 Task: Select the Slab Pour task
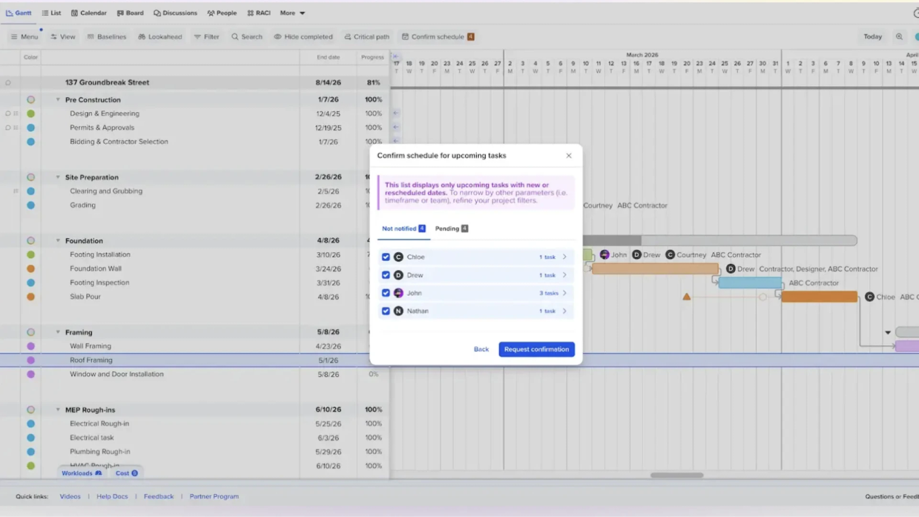pos(85,297)
